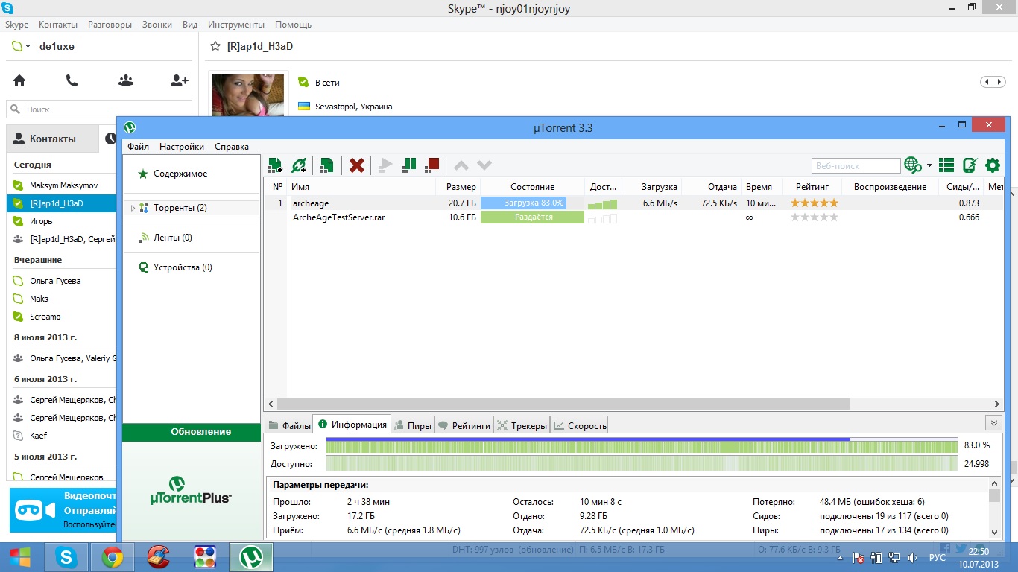
Task: Switch to the Рейтинги tab
Action: click(464, 426)
